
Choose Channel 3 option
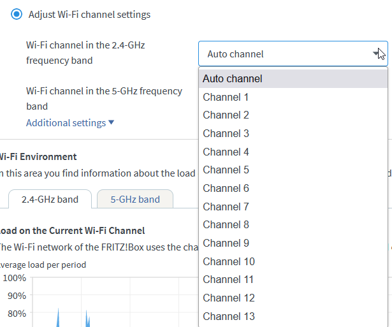(293, 134)
